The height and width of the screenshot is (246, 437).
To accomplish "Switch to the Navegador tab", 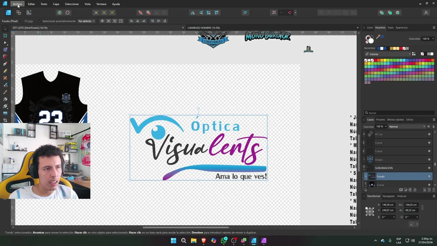I will click(389, 196).
